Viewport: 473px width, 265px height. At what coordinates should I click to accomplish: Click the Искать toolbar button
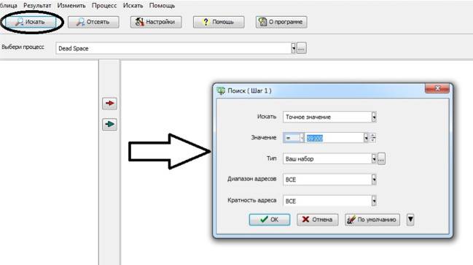coord(31,22)
